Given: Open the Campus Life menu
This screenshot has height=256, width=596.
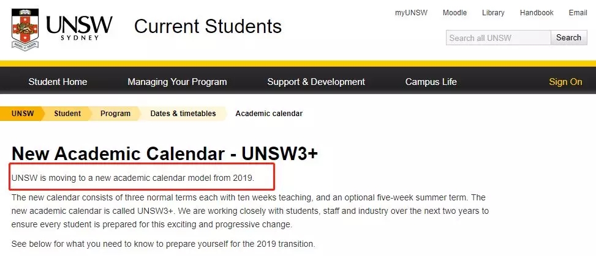Looking at the screenshot, I should click(431, 82).
